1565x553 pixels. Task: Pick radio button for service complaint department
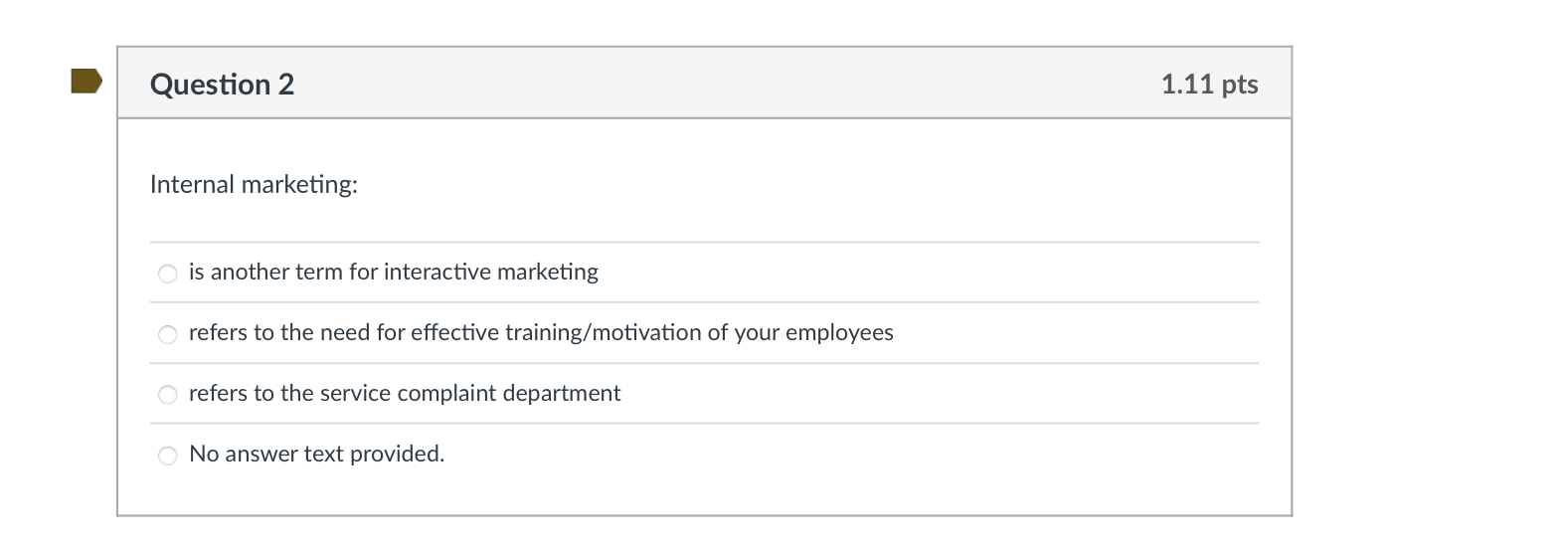[x=168, y=395]
